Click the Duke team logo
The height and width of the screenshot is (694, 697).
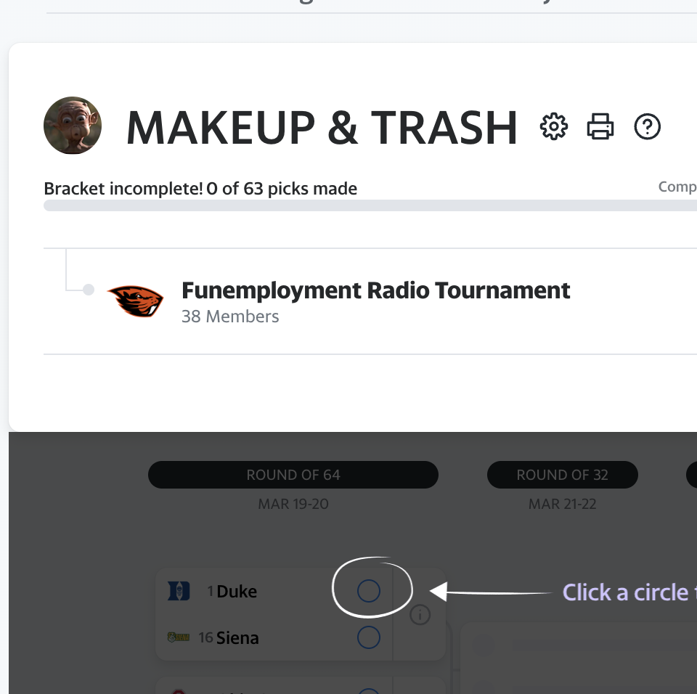click(x=178, y=592)
